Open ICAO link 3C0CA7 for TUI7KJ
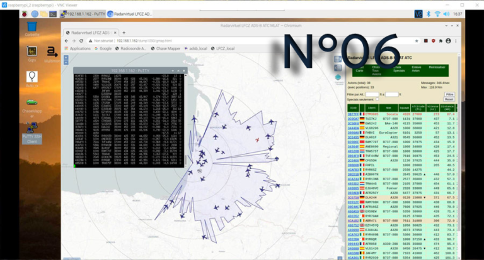The width and height of the screenshot is (484, 260). point(353,119)
